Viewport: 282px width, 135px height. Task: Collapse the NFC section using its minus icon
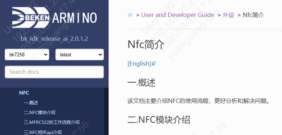(15, 93)
